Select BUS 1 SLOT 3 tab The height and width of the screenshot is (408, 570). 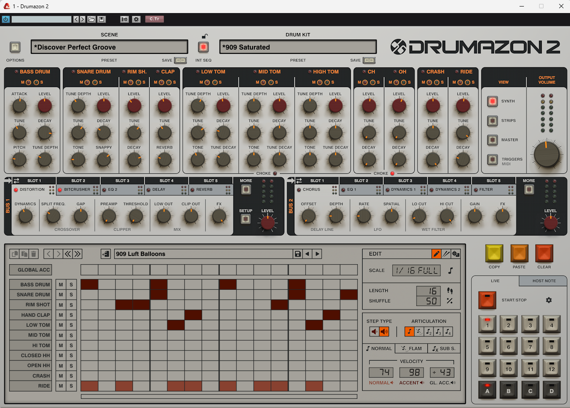click(x=122, y=180)
